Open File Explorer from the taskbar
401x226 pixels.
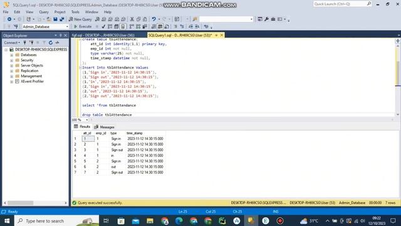point(150,220)
